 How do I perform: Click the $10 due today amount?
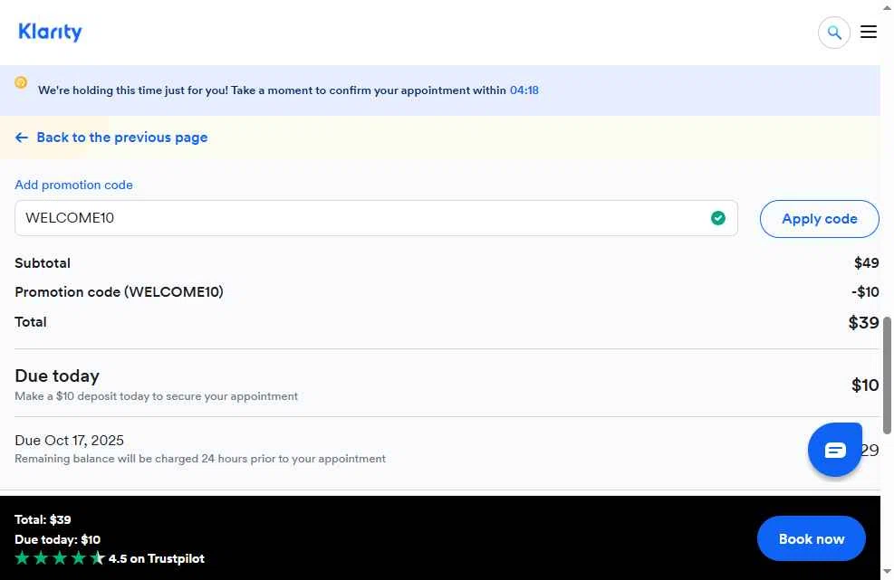tap(865, 385)
